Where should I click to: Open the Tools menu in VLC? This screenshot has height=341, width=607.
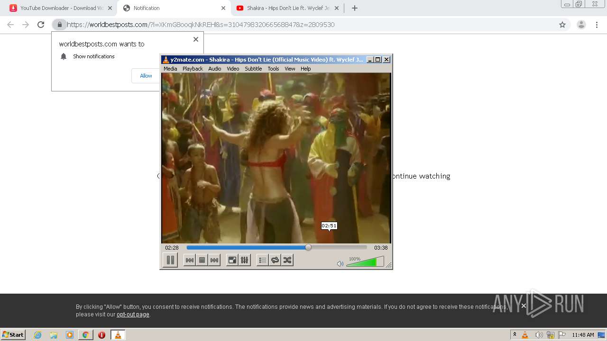click(x=273, y=69)
